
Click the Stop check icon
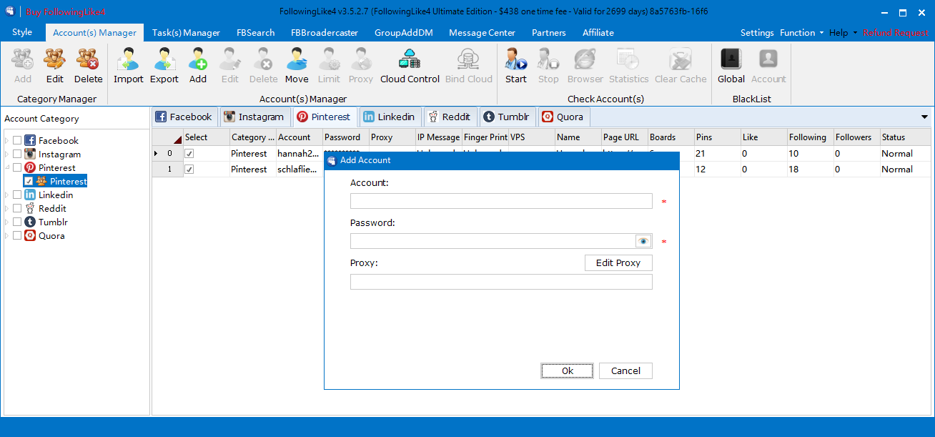tap(548, 66)
